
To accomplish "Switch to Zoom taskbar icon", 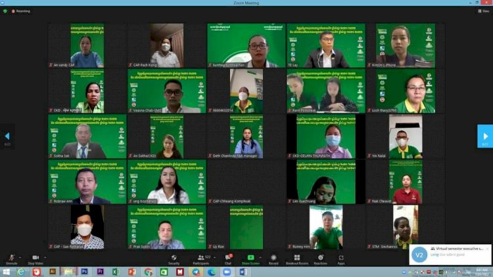I will tap(227, 272).
